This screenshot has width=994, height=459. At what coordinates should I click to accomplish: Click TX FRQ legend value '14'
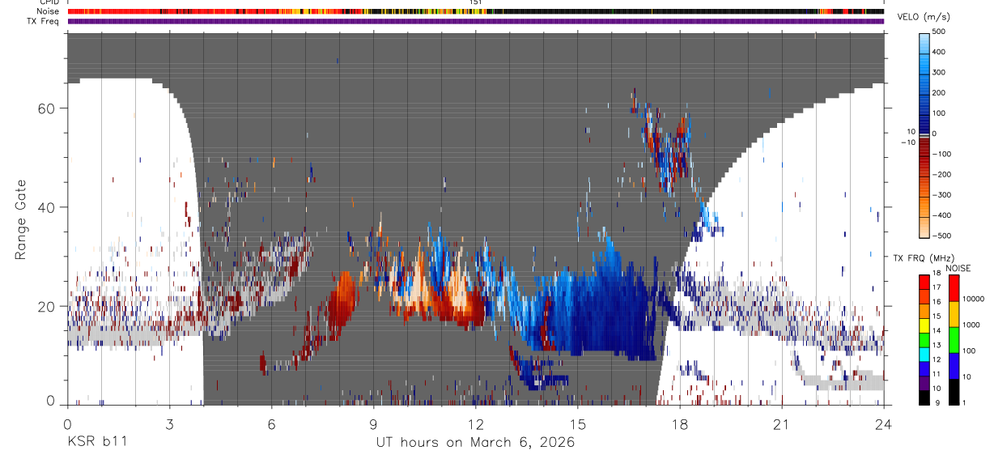(x=937, y=330)
